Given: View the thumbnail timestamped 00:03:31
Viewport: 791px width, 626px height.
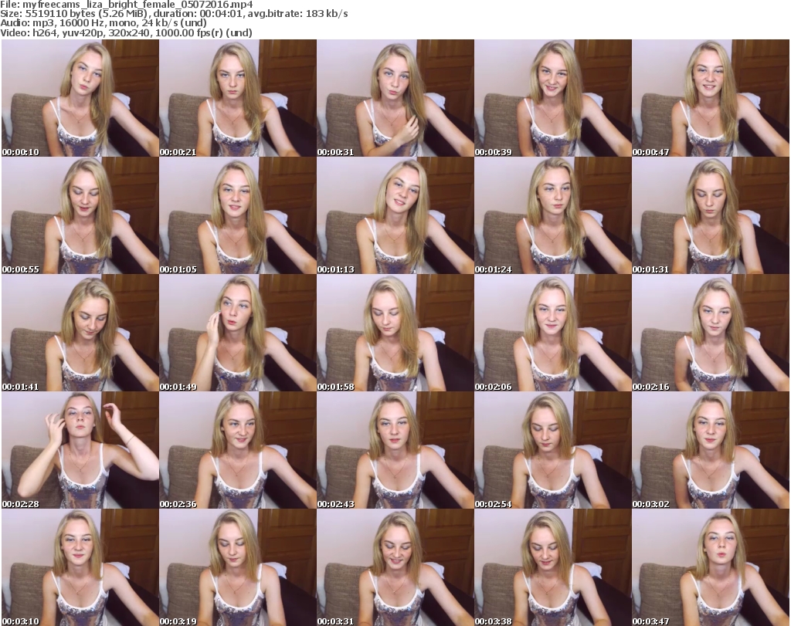Looking at the screenshot, I should (x=395, y=567).
